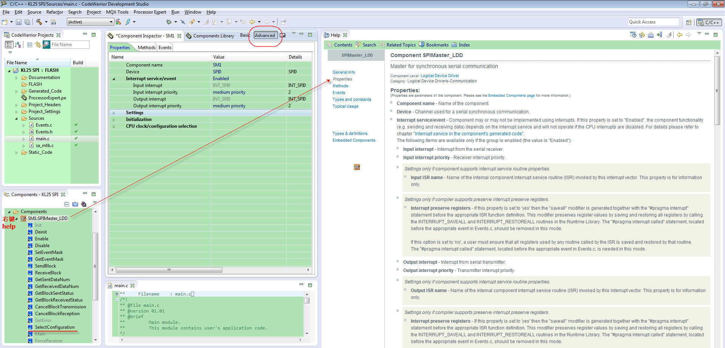The width and height of the screenshot is (725, 348).
Task: Click the Build hammer icon in the toolbar
Action: point(39,22)
